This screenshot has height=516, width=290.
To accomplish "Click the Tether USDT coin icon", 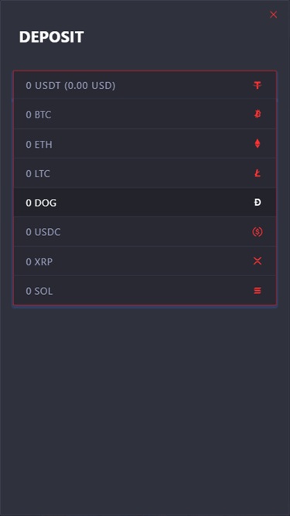I will click(258, 86).
